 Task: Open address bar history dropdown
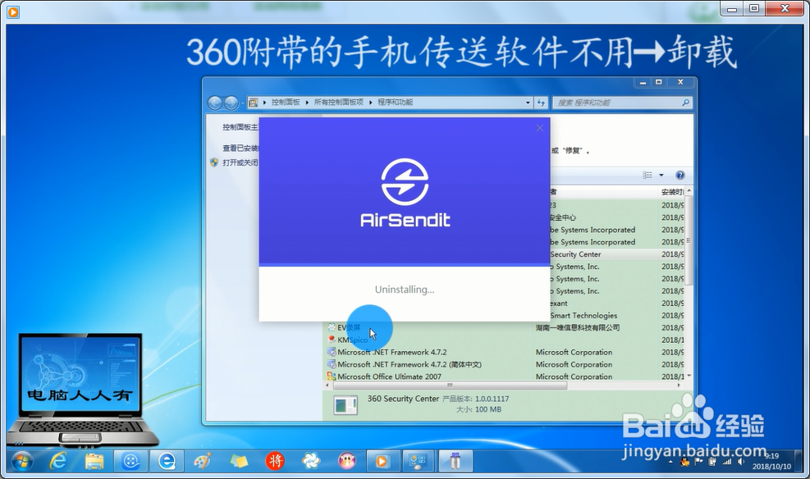pyautogui.click(x=528, y=103)
